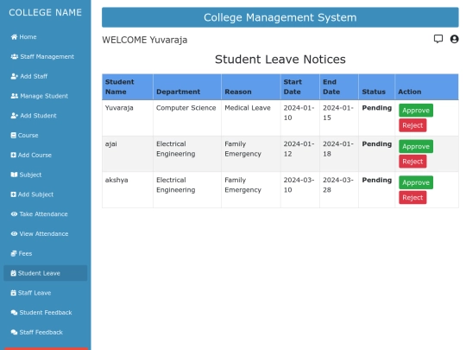
Task: Select Student Leave menu label
Action: [39, 273]
